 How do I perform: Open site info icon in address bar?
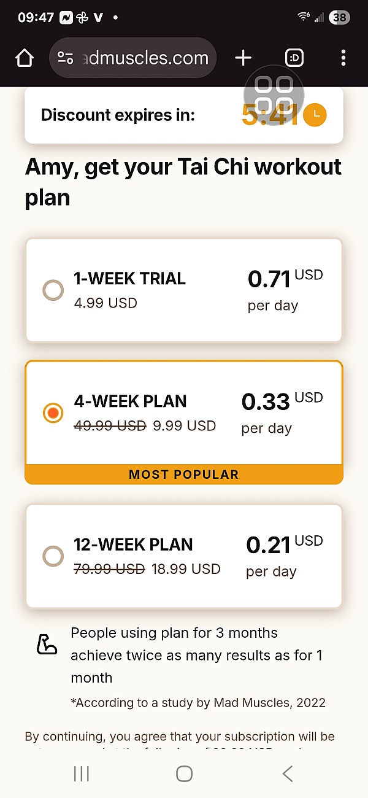pyautogui.click(x=65, y=58)
